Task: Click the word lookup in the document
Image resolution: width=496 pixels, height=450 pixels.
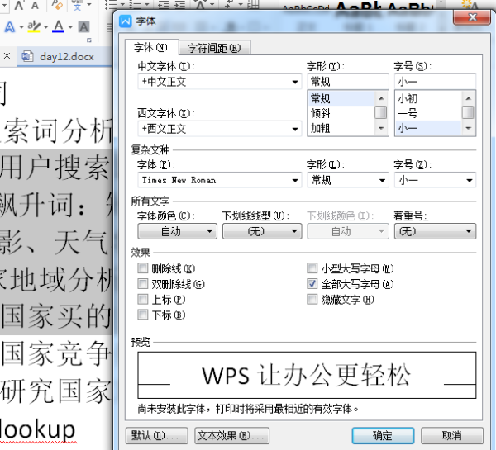Action: [x=37, y=430]
